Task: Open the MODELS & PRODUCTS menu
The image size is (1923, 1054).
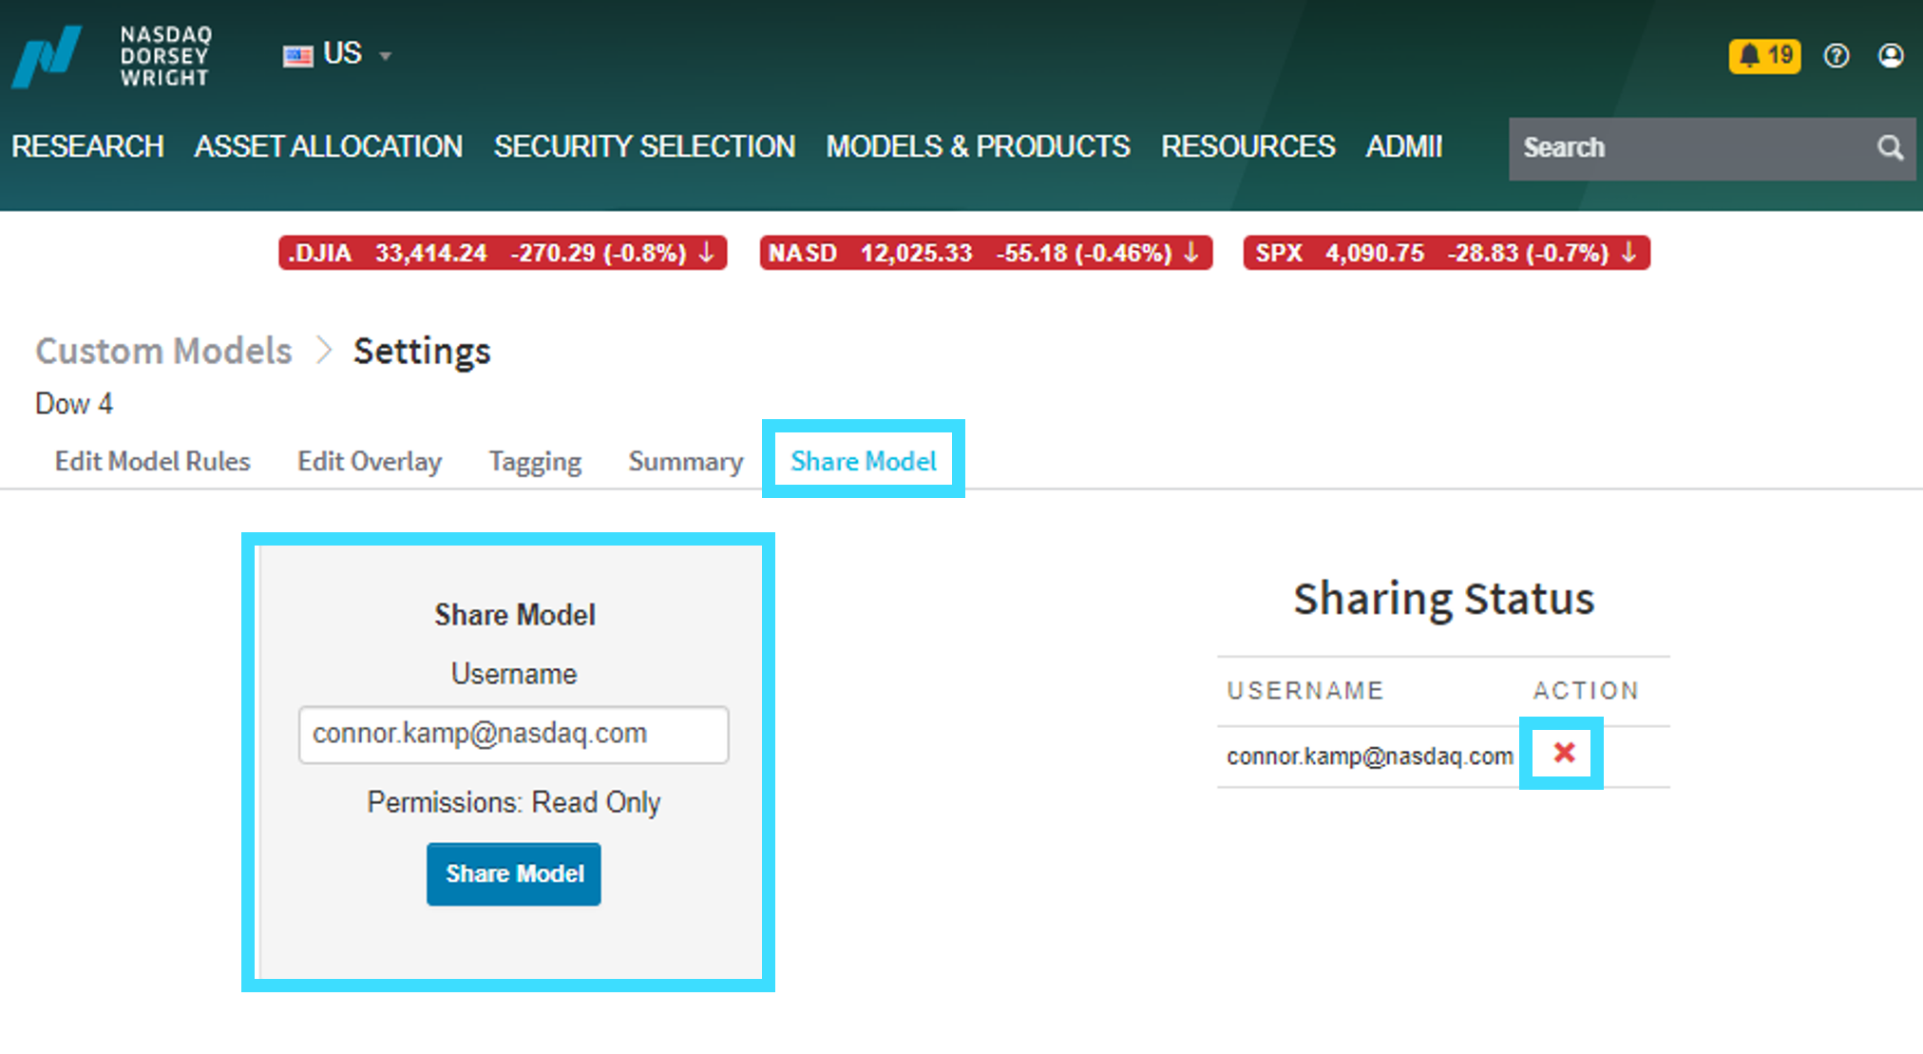Action: 978,146
